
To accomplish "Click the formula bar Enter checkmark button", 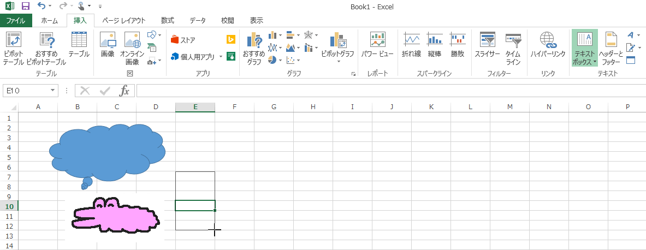I will click(105, 91).
